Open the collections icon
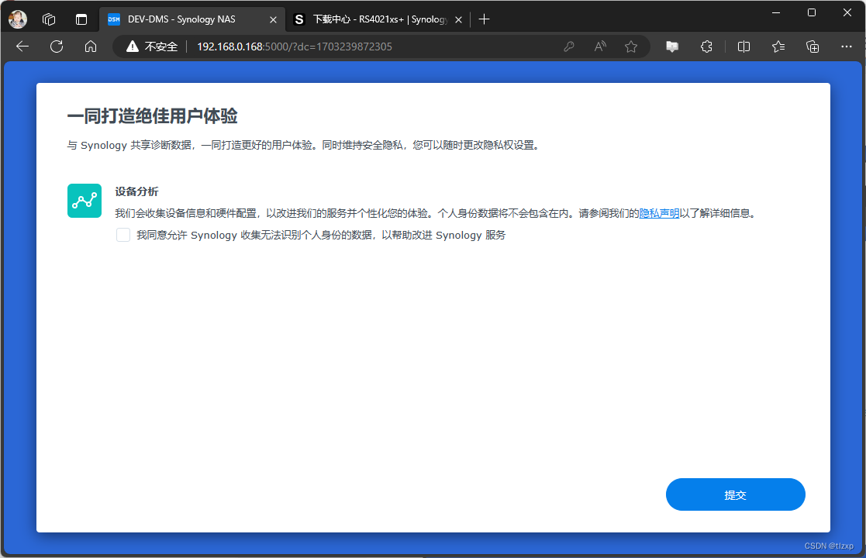Image resolution: width=866 pixels, height=558 pixels. pyautogui.click(x=813, y=47)
